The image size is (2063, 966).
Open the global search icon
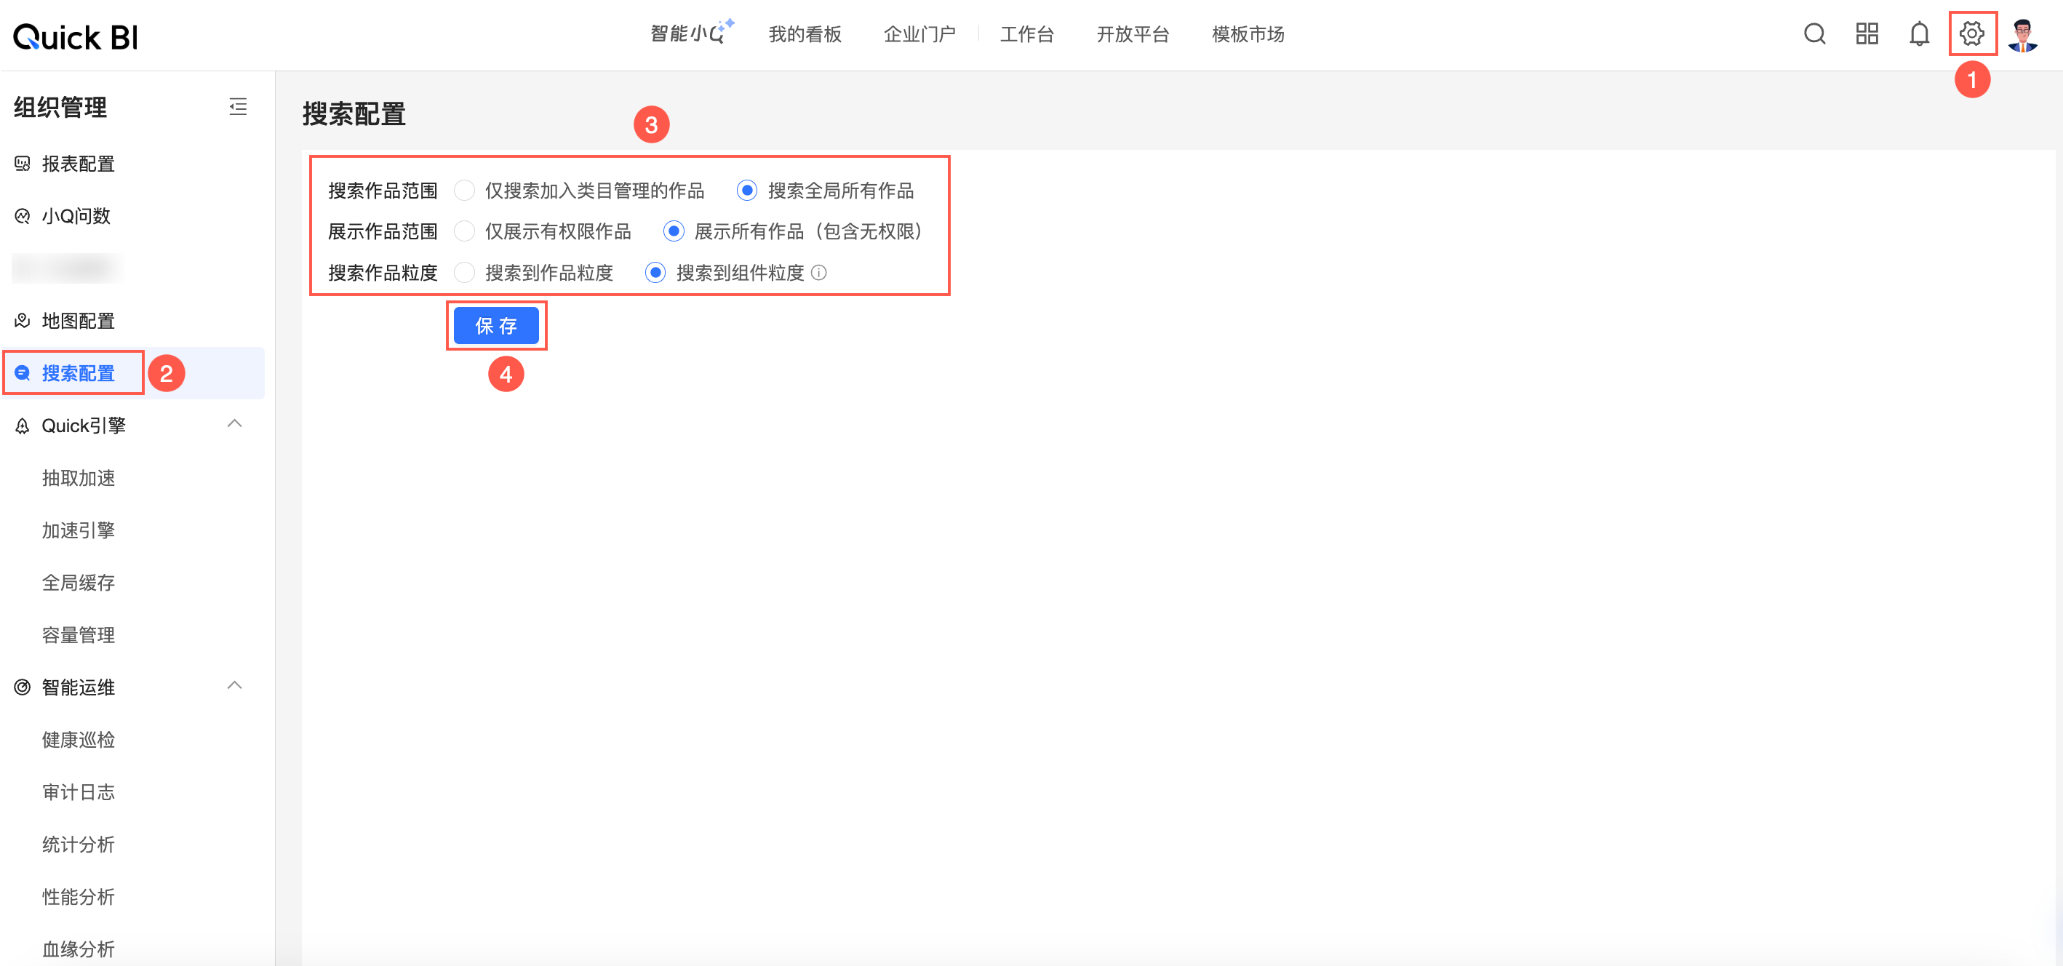(1814, 33)
